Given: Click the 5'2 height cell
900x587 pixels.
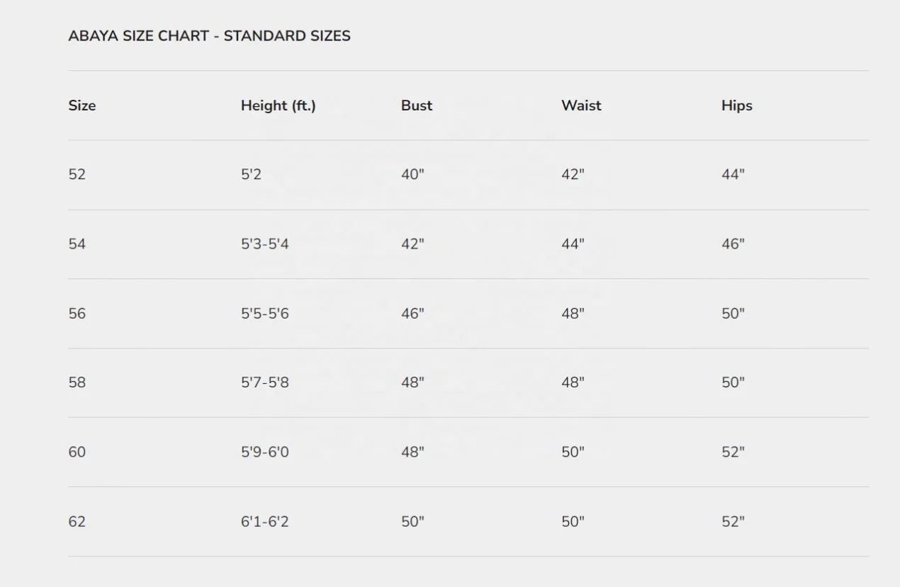Looking at the screenshot, I should click(251, 174).
